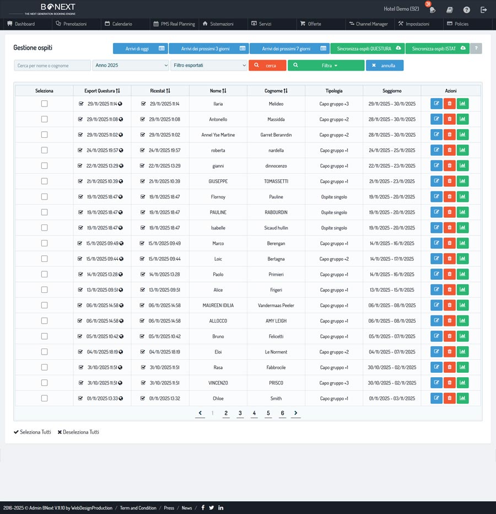
Task: Expand the green Filtra dropdown button
Action: 326,65
